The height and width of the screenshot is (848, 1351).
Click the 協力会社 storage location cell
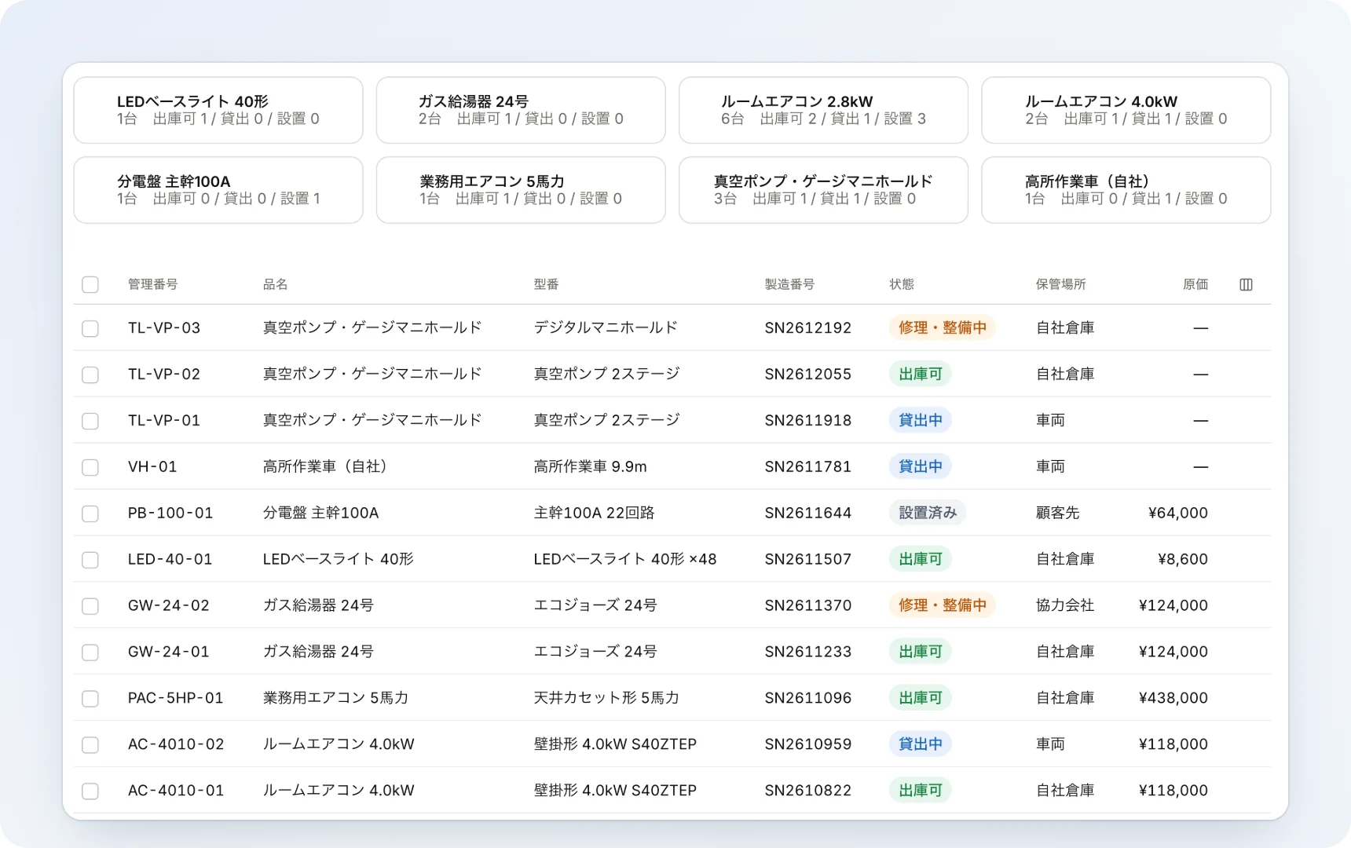1065,605
